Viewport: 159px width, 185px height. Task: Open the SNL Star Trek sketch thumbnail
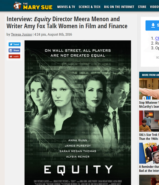(149, 121)
